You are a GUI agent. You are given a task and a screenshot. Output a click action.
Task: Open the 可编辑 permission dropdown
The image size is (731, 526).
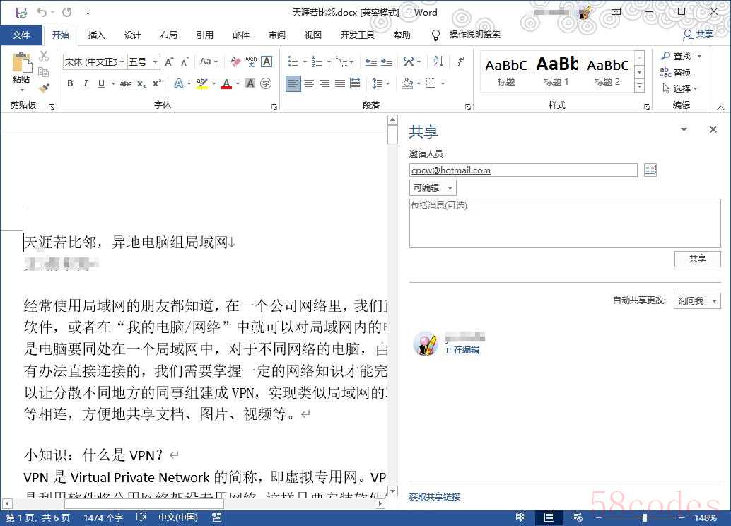coord(433,188)
